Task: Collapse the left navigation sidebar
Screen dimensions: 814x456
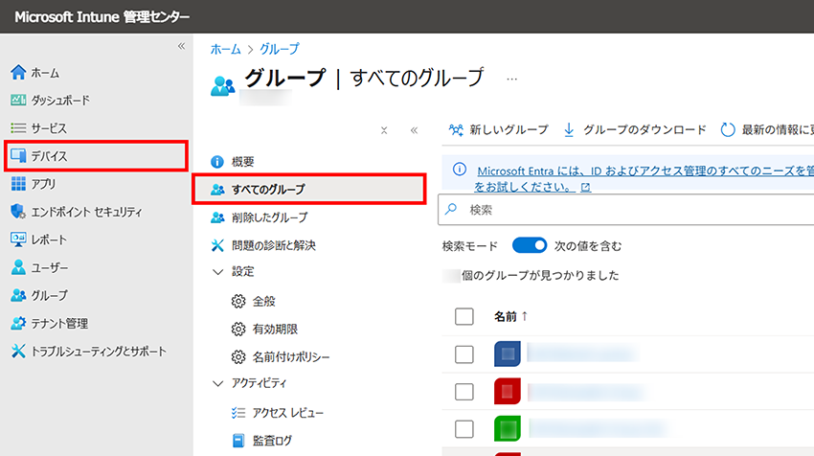Action: coord(181,46)
